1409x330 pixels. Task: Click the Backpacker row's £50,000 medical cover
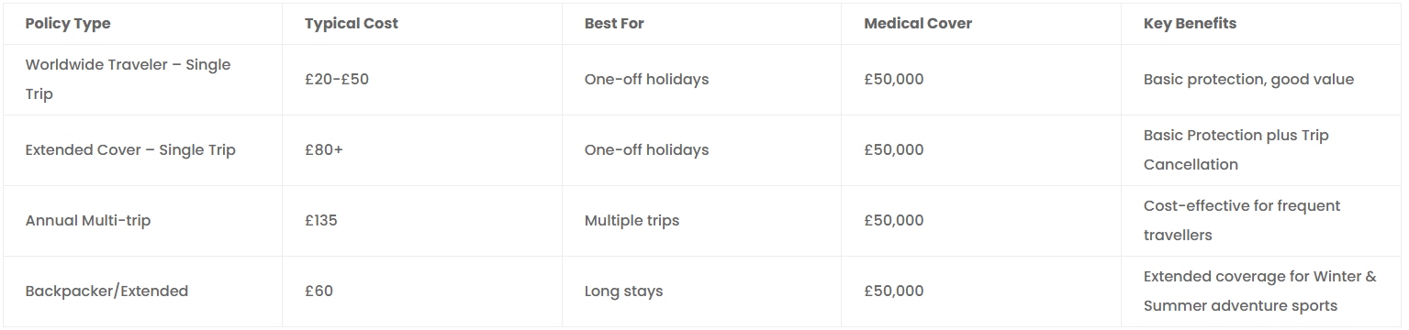(894, 291)
